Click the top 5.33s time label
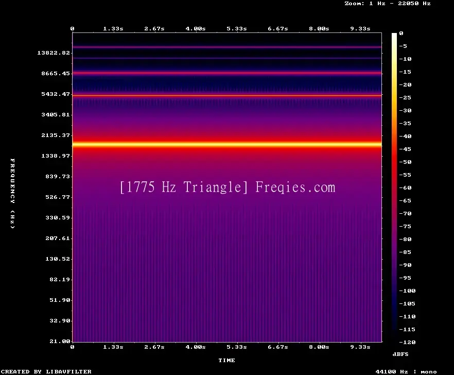 tap(237, 29)
